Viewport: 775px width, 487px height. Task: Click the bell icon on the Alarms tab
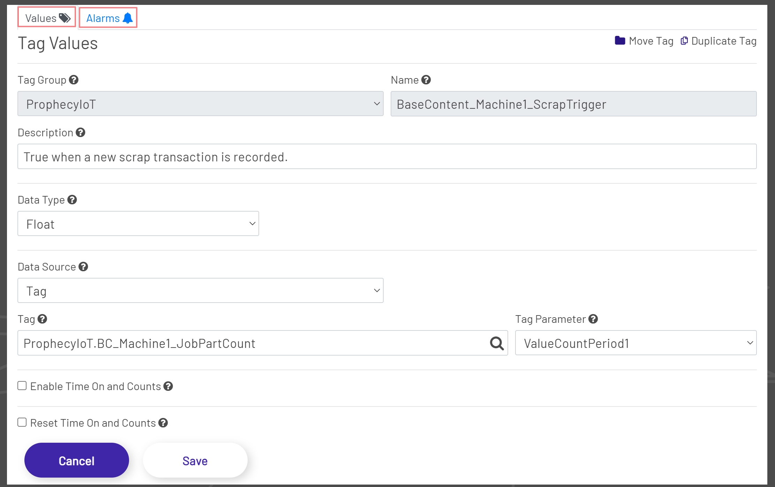point(127,17)
